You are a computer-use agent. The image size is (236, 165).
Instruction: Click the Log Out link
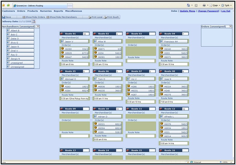(x=226, y=11)
